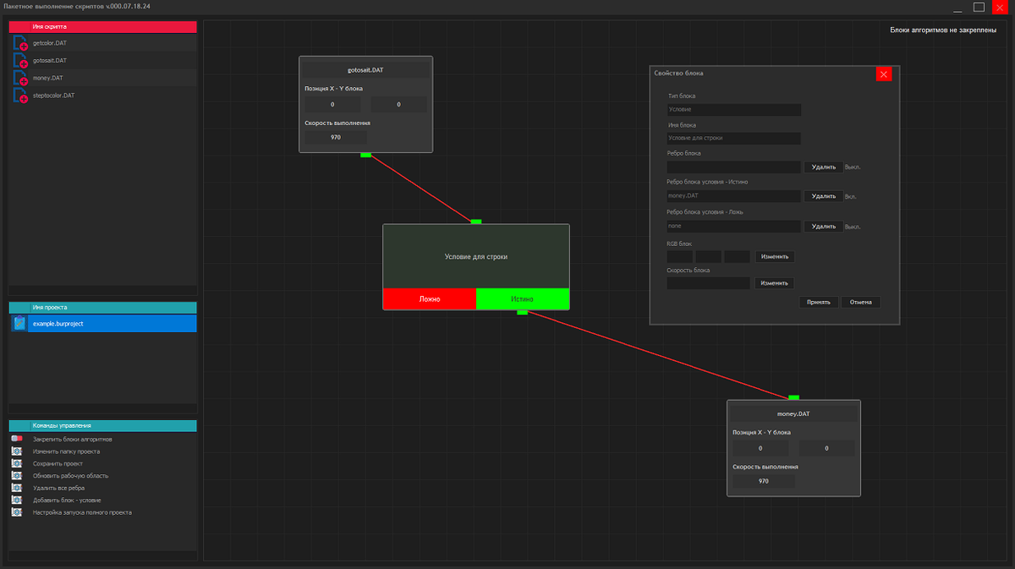This screenshot has width=1015, height=569.
Task: Click the Имя блока input field
Action: 733,138
